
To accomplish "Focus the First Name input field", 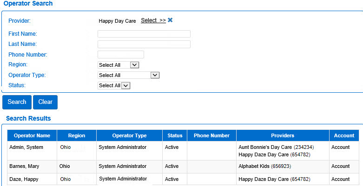I will pos(144,34).
